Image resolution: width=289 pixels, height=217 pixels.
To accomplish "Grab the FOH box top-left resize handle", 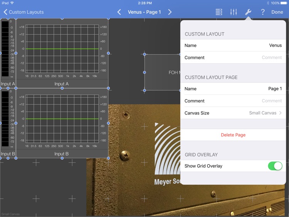I will [144, 54].
